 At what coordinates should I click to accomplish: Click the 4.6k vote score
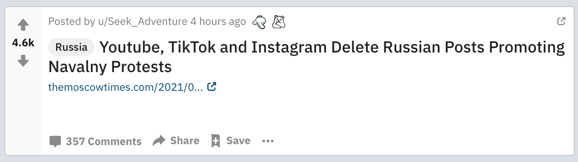pyautogui.click(x=23, y=43)
